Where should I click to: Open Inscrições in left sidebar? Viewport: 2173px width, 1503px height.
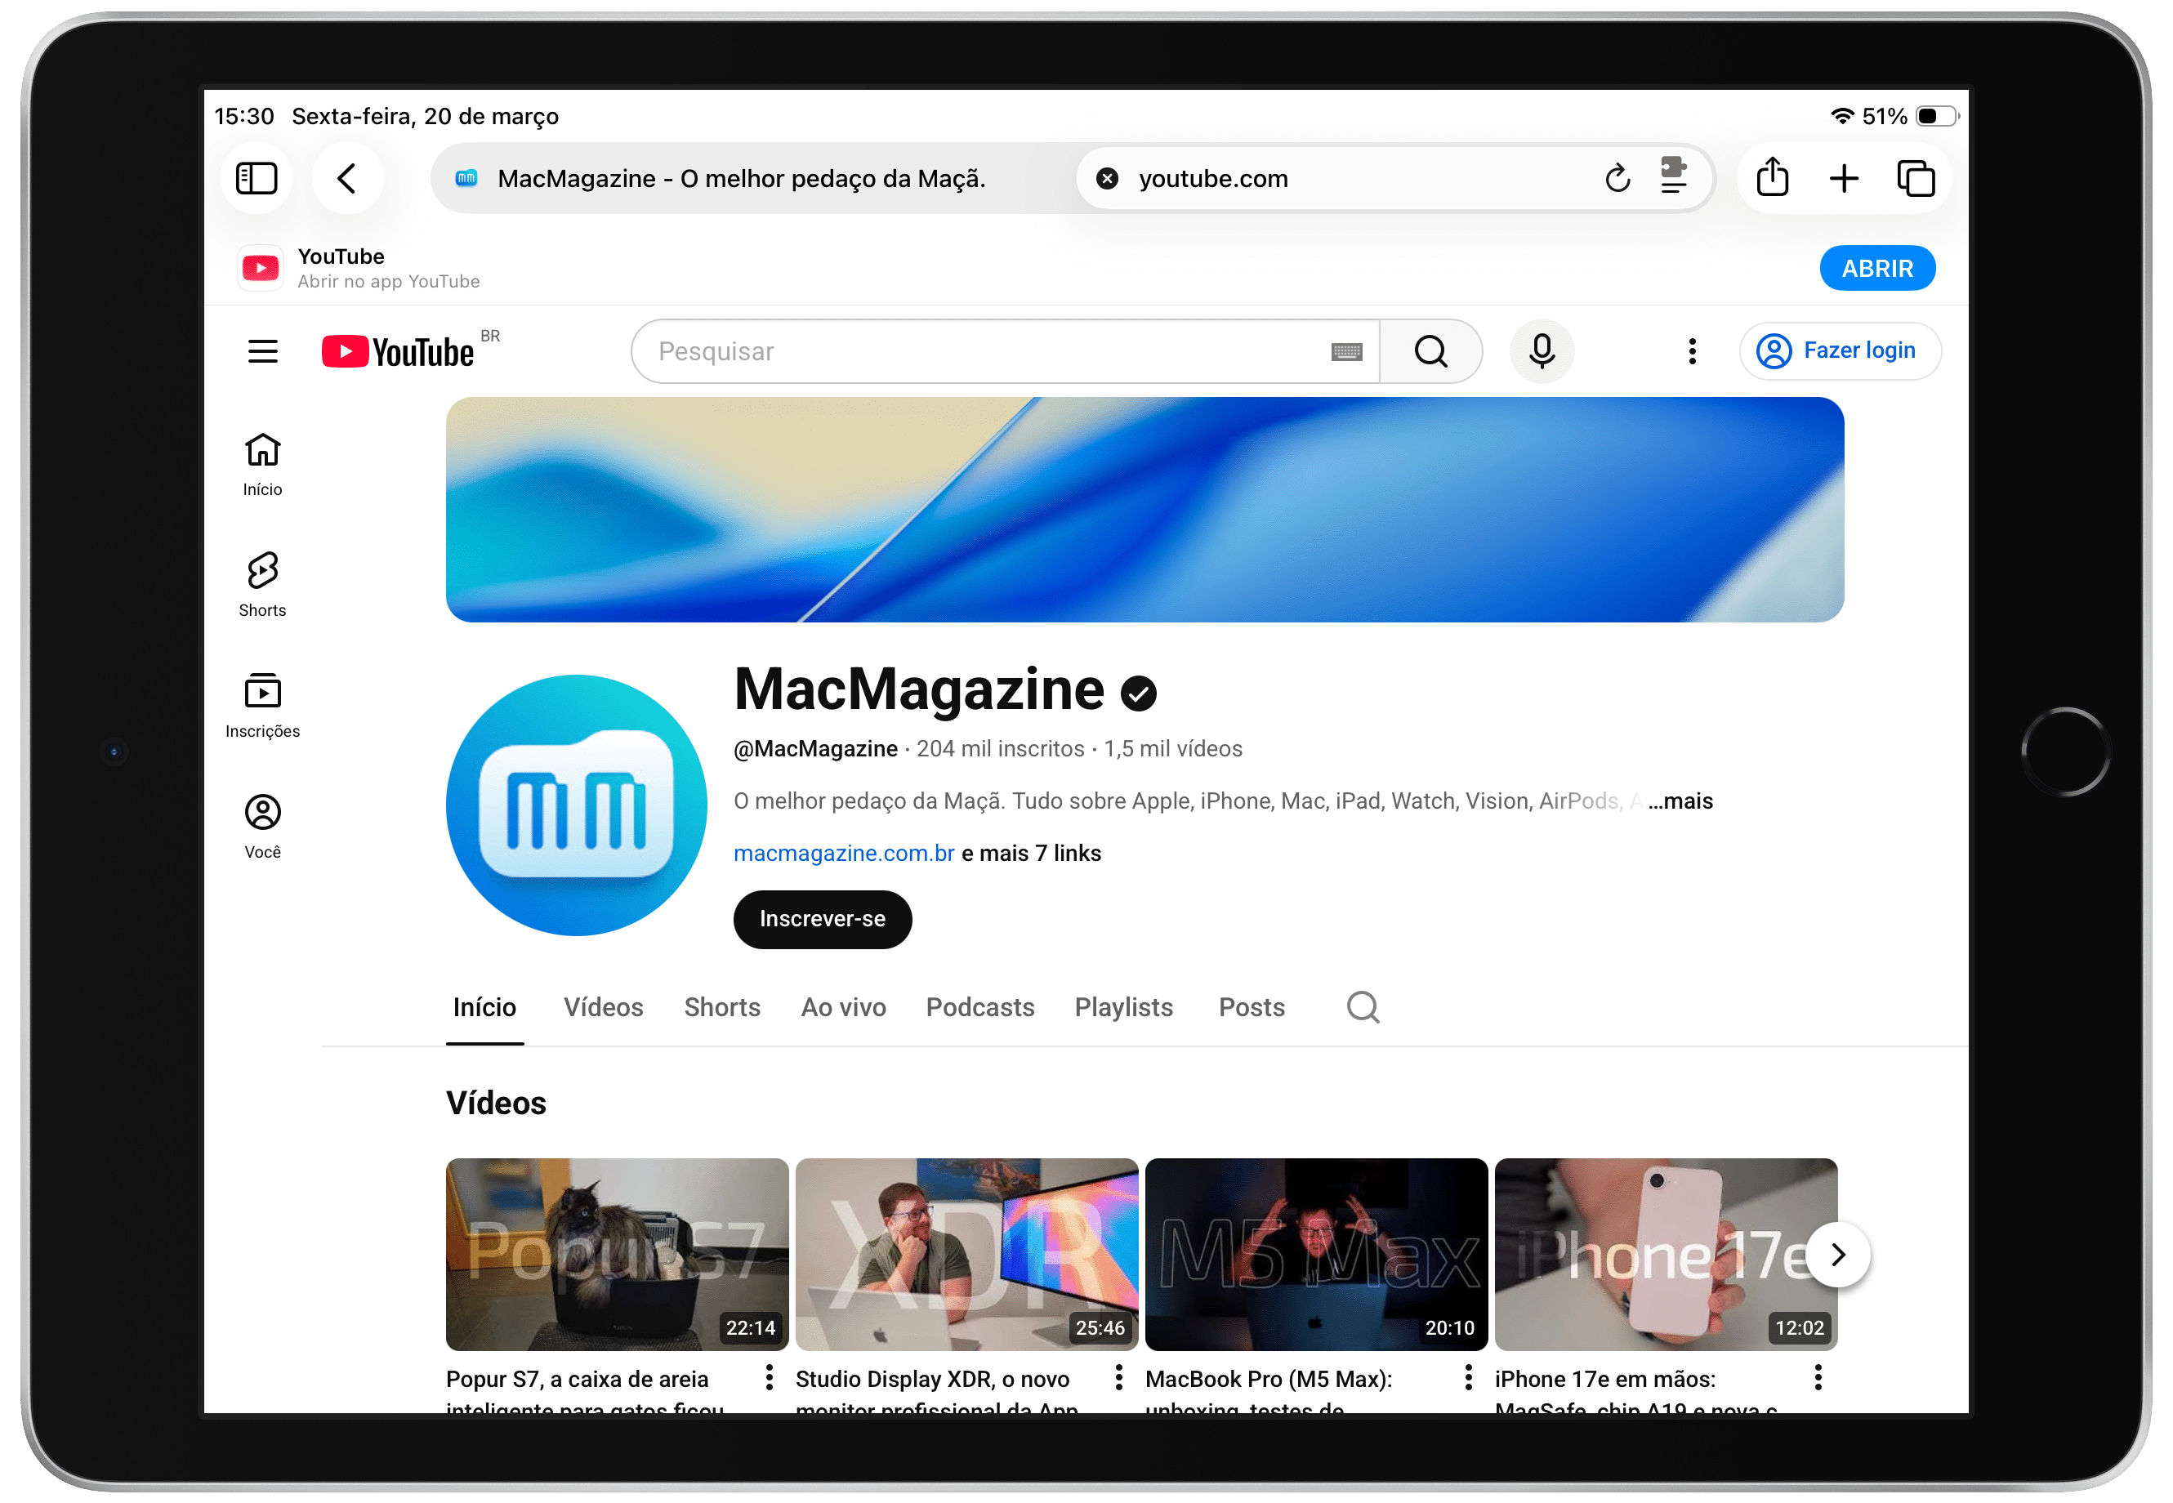coord(262,706)
